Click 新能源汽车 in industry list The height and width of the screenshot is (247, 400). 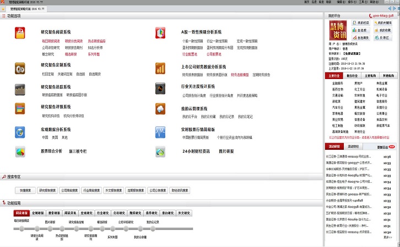383,126
